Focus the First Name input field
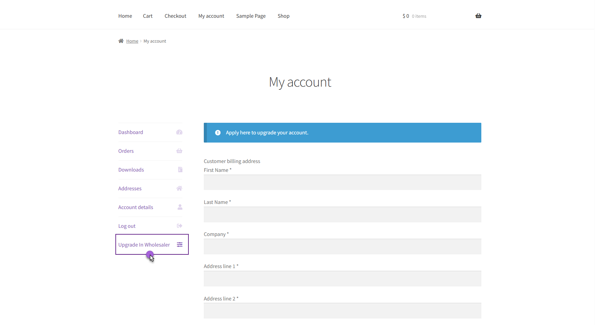 click(342, 182)
